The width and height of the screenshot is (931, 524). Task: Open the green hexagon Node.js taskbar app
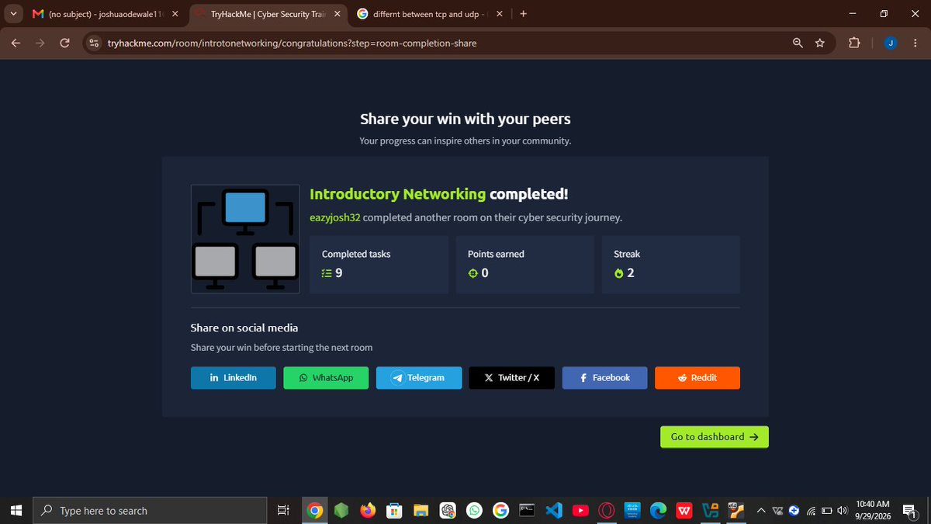click(x=341, y=510)
